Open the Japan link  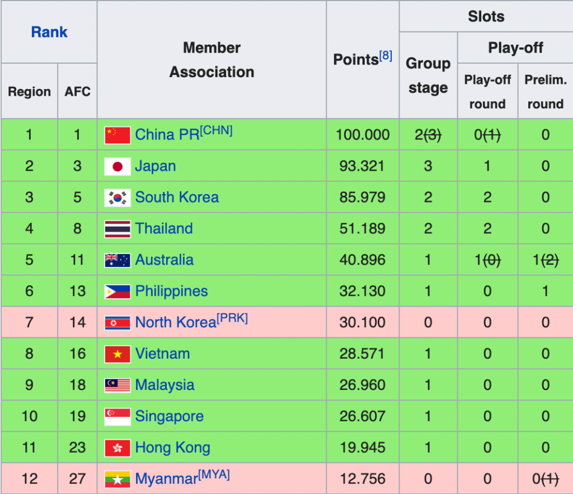click(156, 166)
